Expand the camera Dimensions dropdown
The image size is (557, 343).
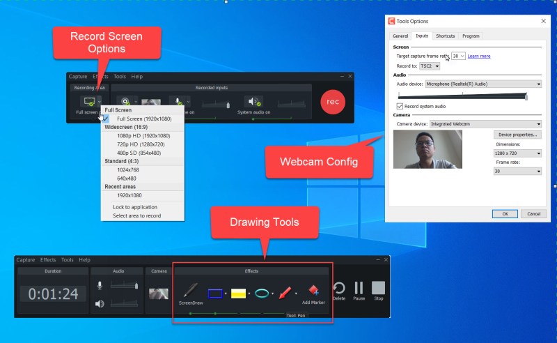(x=517, y=151)
